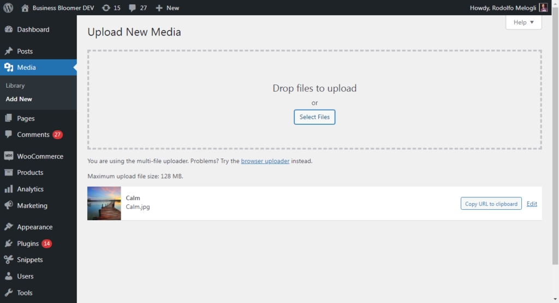The image size is (559, 303).
Task: Click the WooCommerce icon in sidebar
Action: click(9, 156)
